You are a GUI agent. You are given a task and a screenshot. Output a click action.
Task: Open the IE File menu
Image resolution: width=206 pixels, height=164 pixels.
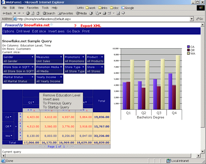tap(5, 8)
